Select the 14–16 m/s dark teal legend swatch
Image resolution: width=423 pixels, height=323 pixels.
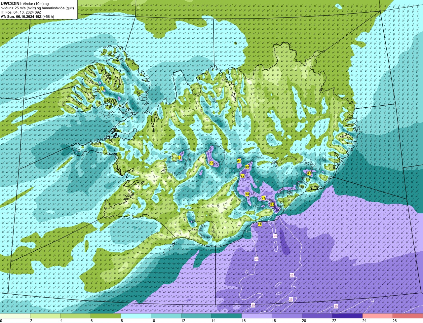[x=227, y=316]
